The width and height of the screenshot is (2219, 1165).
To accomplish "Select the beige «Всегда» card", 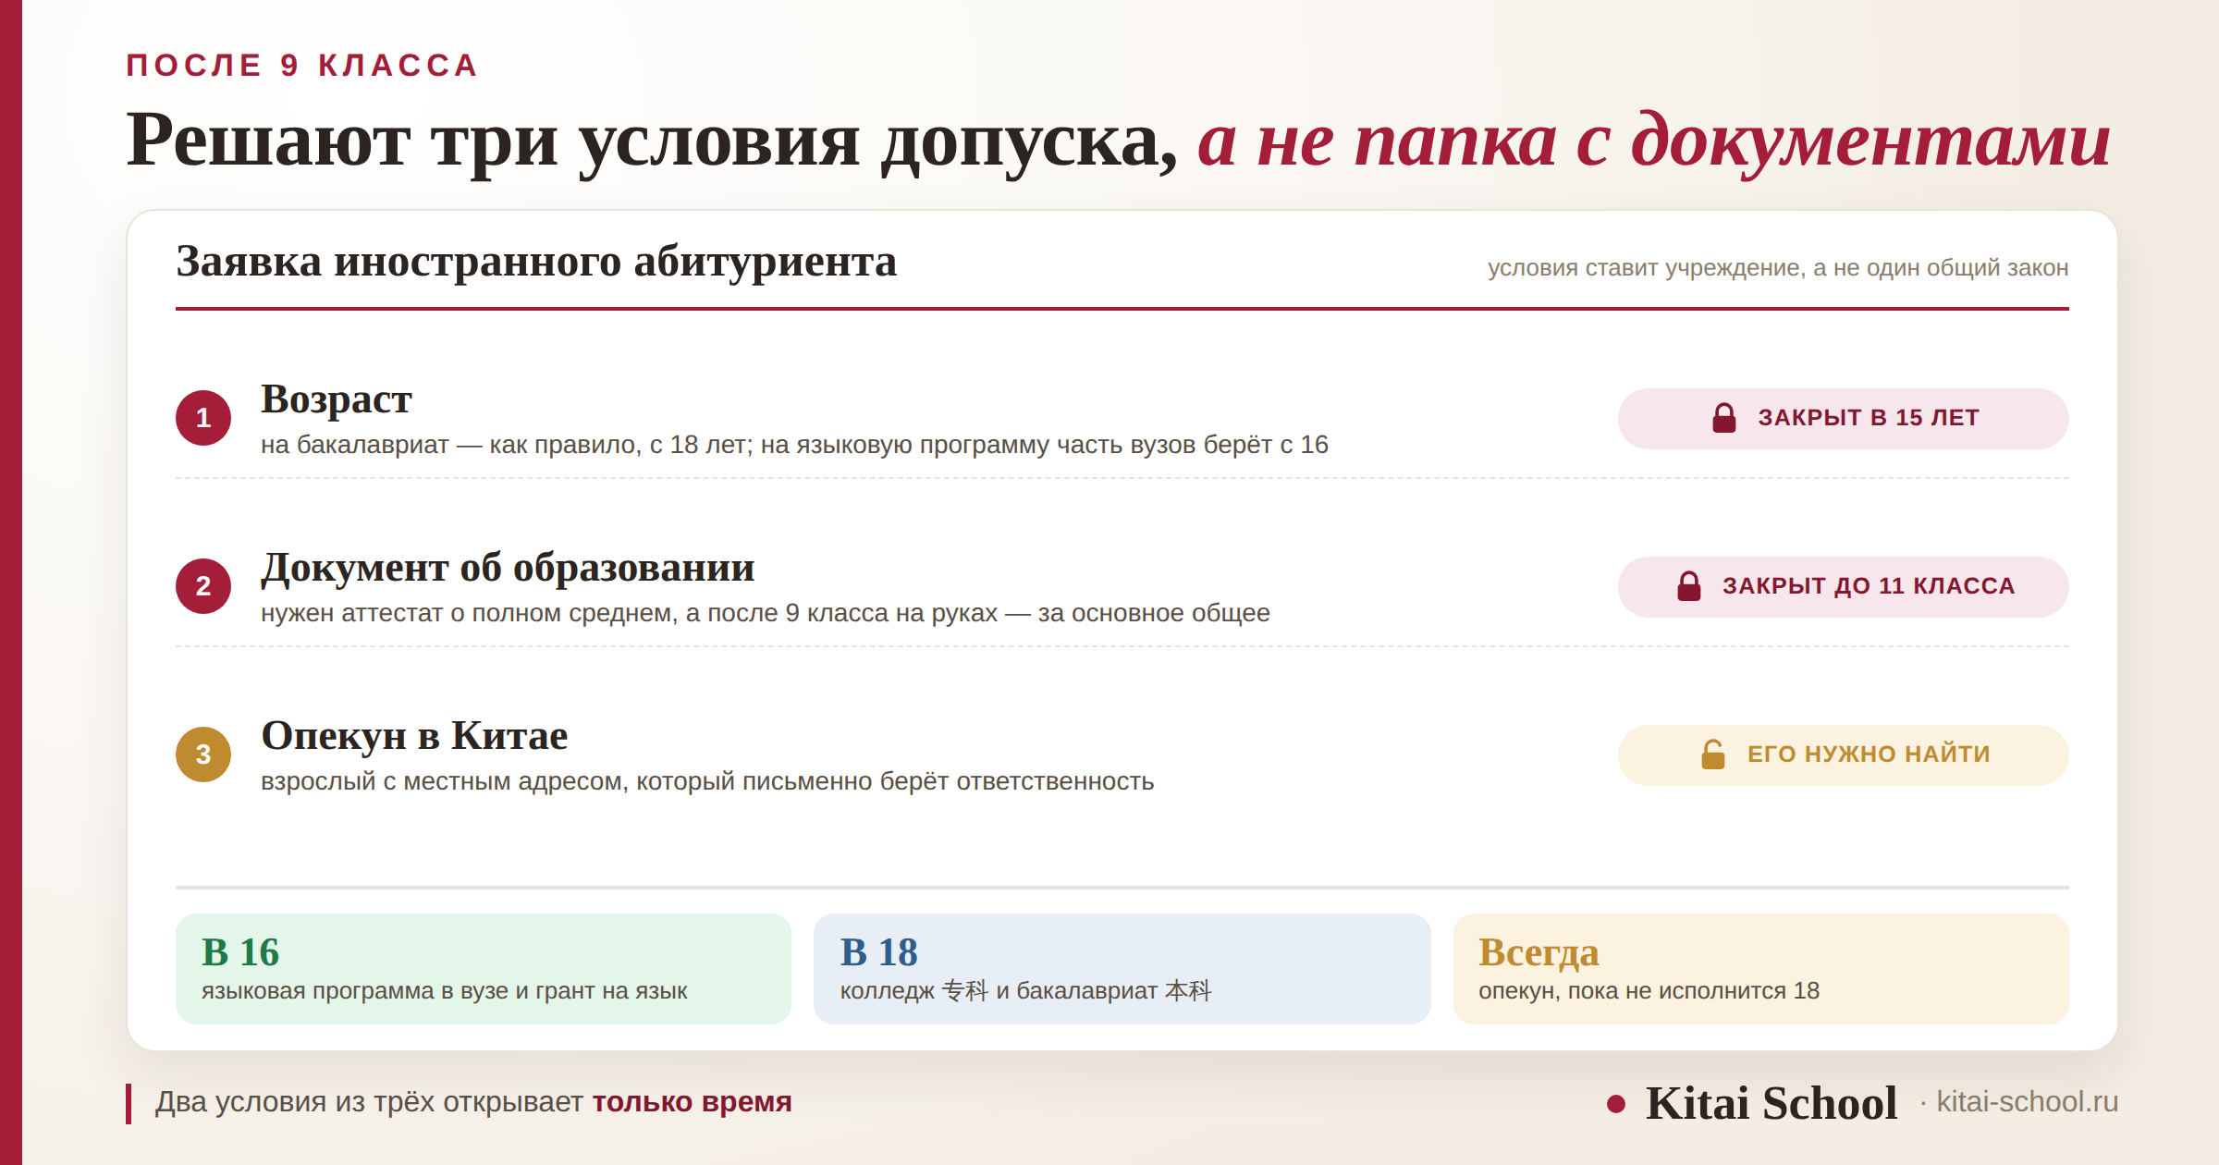I will [x=1760, y=968].
